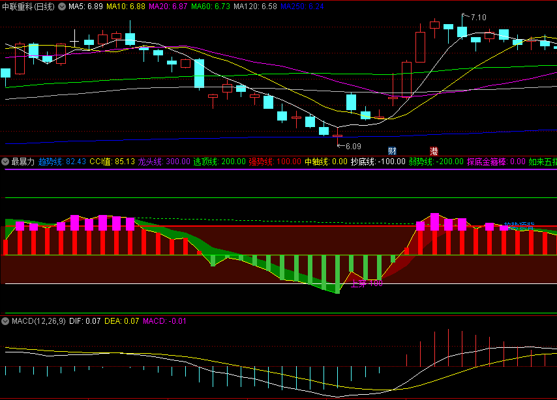Click the MA250: 6.24 label

(x=302, y=7)
